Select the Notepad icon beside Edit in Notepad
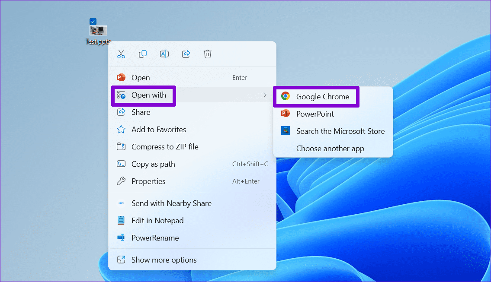Image resolution: width=491 pixels, height=282 pixels. click(122, 220)
